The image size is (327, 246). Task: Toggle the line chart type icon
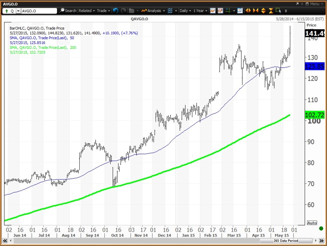click(x=213, y=11)
